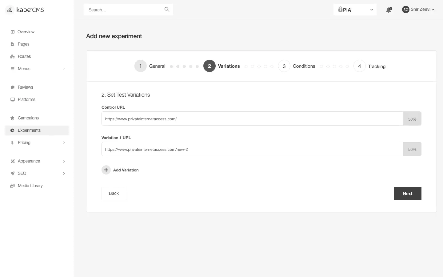Click the search magnifier icon

coord(167,10)
